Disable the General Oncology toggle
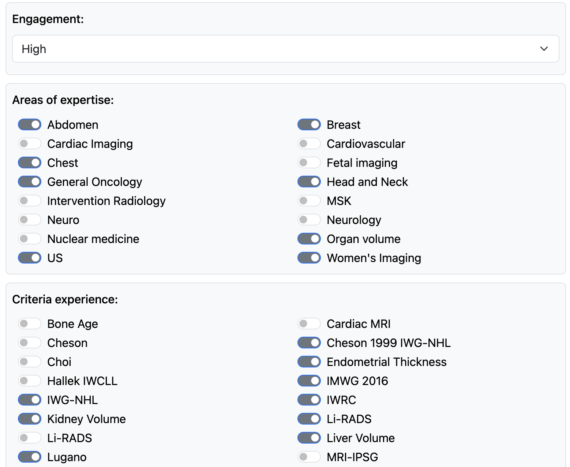 [30, 182]
